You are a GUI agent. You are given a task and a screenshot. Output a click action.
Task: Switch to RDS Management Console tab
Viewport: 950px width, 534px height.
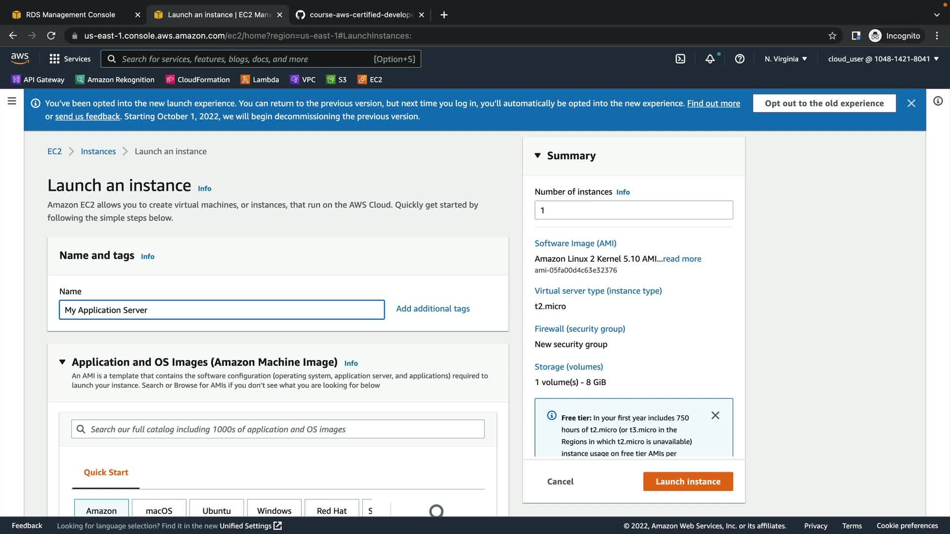pos(70,15)
